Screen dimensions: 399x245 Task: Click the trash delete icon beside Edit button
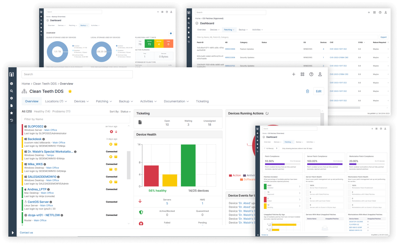click(x=307, y=91)
